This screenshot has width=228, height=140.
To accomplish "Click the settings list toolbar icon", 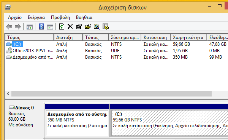I will [106, 26].
